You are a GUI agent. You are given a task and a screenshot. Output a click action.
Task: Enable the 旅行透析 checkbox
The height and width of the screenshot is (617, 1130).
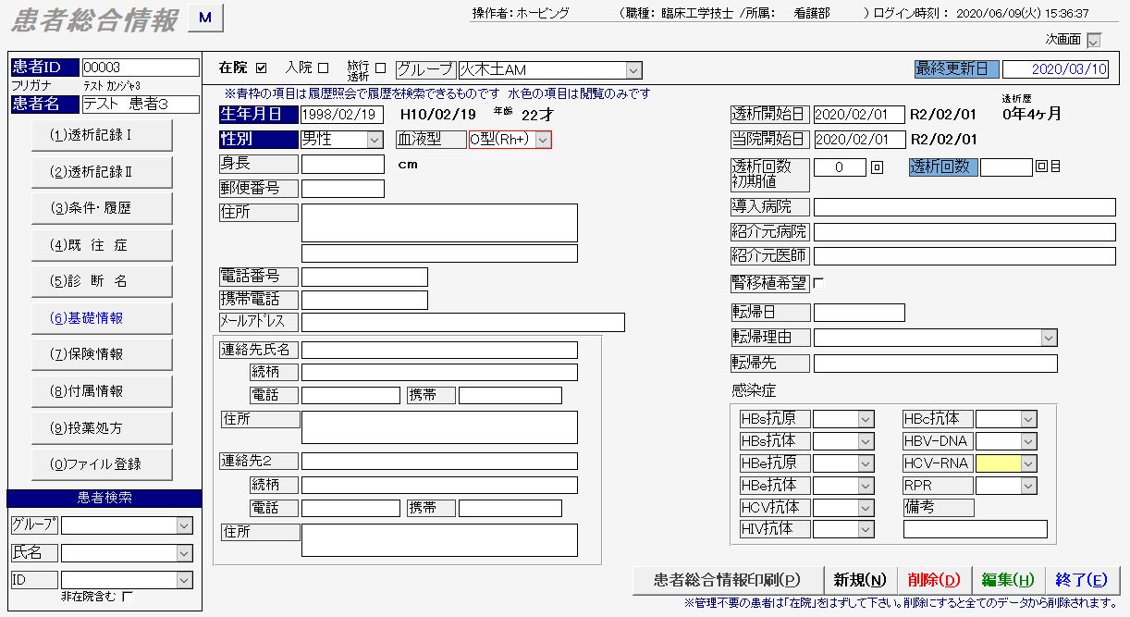click(380, 68)
